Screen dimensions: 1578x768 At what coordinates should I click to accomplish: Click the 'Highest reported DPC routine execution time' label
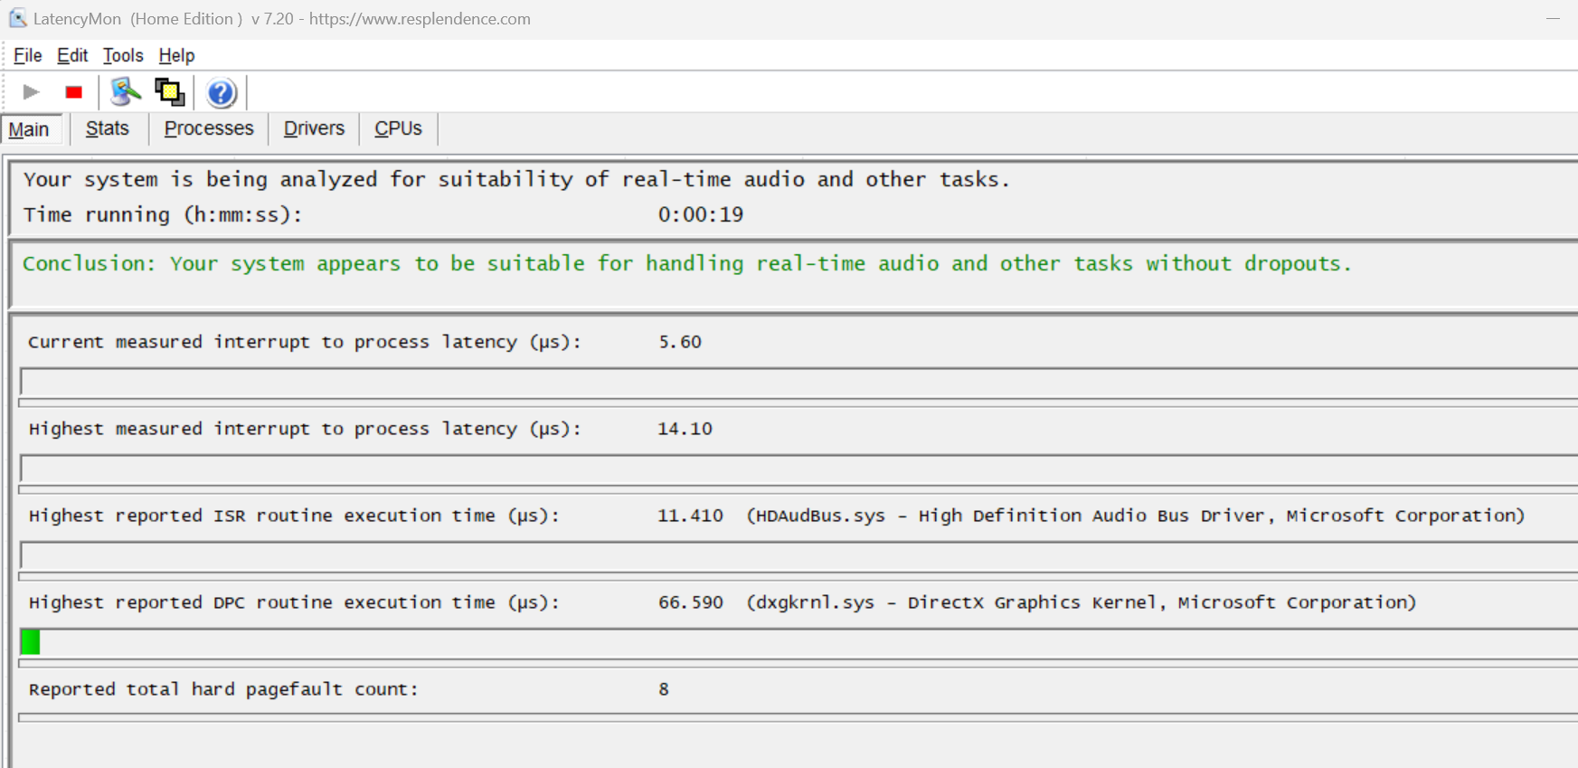[294, 602]
